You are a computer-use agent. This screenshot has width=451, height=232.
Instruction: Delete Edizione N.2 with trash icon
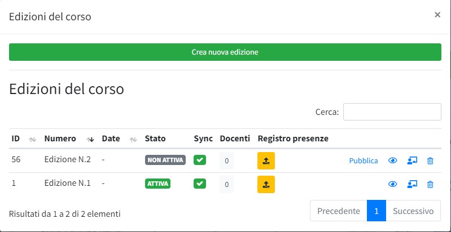pos(430,160)
